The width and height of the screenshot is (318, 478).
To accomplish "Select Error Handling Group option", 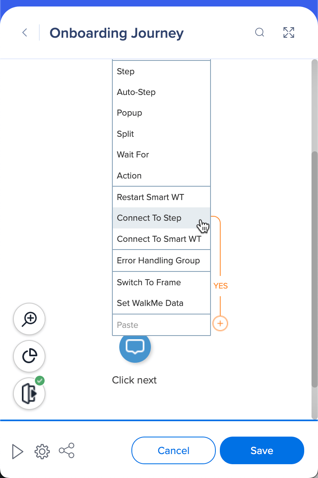I will (158, 261).
